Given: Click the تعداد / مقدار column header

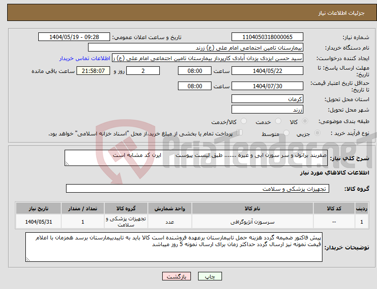Looking at the screenshot, I should (83, 208).
